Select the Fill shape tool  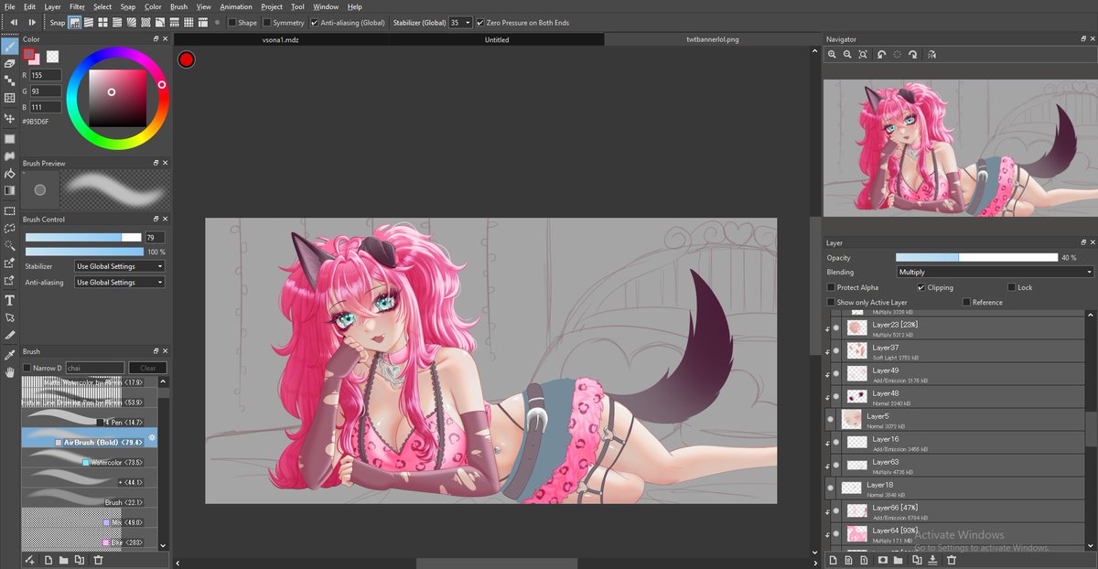(x=9, y=139)
